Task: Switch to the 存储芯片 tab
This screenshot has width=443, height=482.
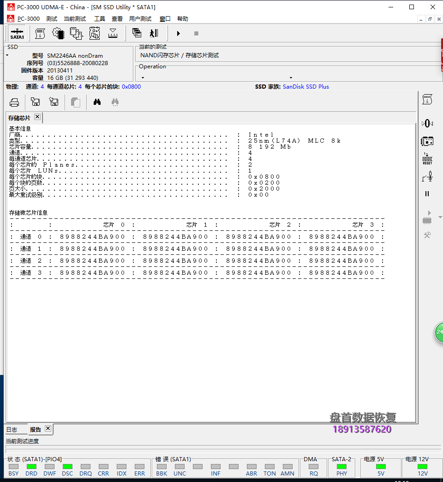Action: click(x=19, y=118)
